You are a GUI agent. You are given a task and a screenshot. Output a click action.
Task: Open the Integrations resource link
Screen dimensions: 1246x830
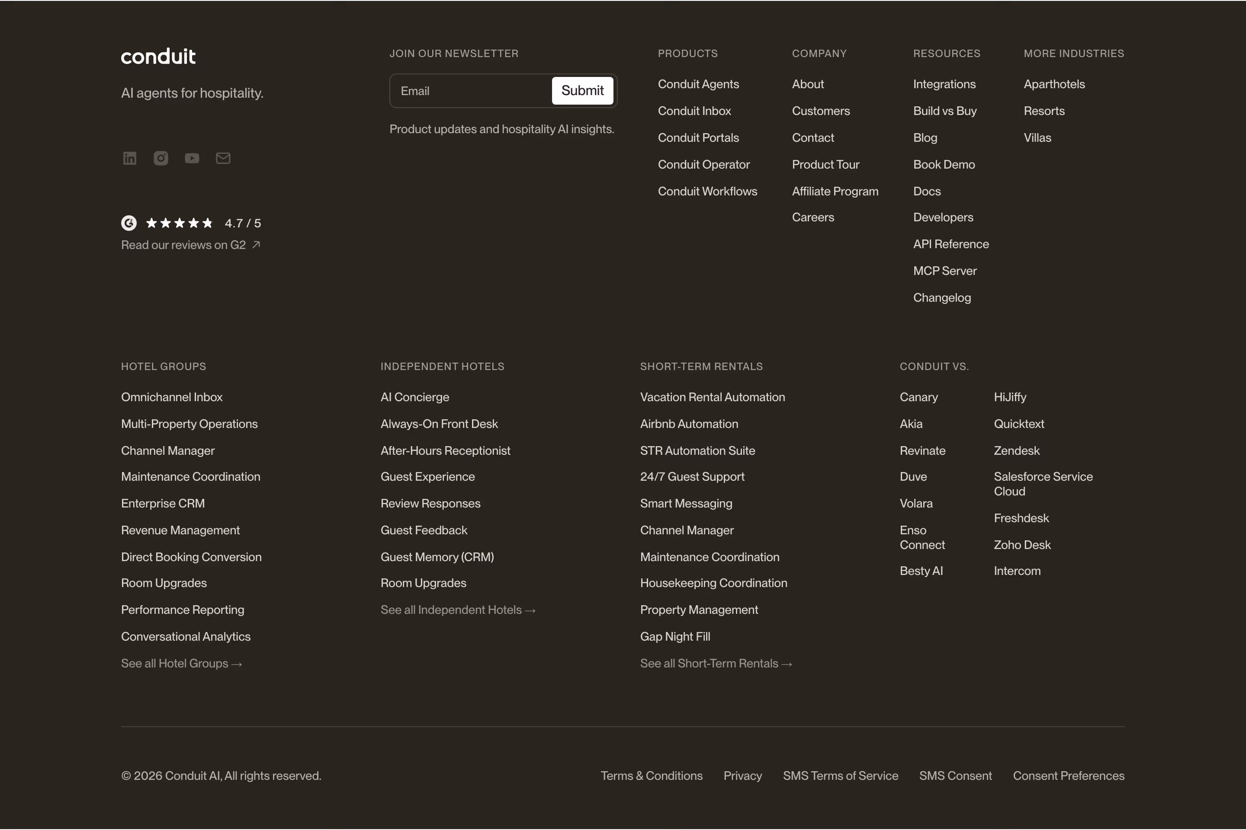coord(944,84)
